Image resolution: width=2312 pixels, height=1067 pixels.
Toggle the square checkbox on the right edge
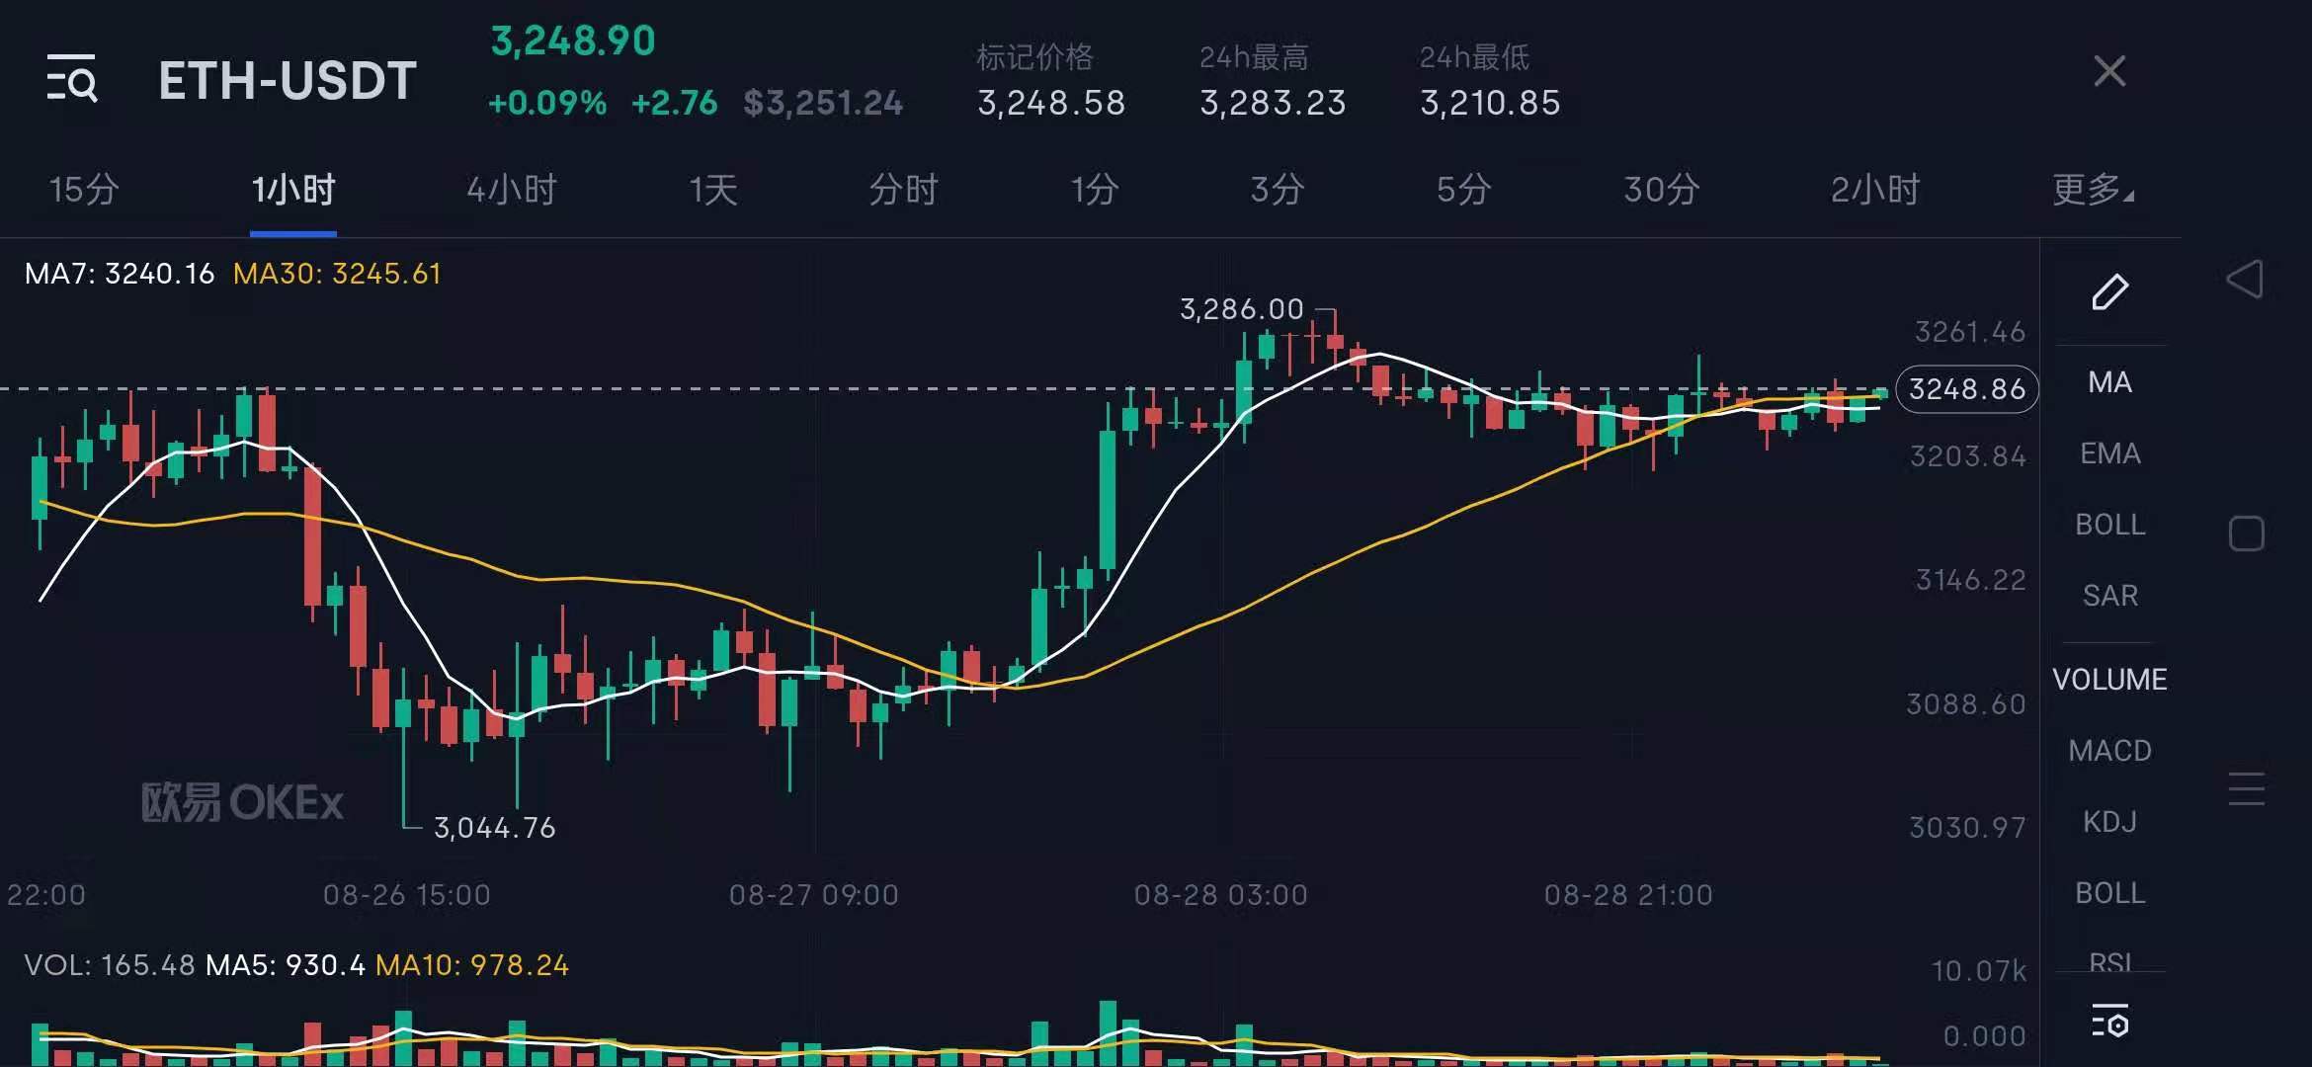click(2248, 533)
